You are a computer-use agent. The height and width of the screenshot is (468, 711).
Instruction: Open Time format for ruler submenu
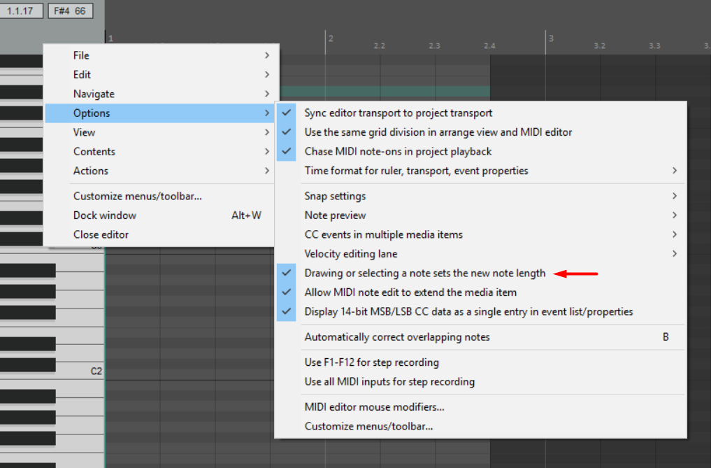click(x=416, y=171)
